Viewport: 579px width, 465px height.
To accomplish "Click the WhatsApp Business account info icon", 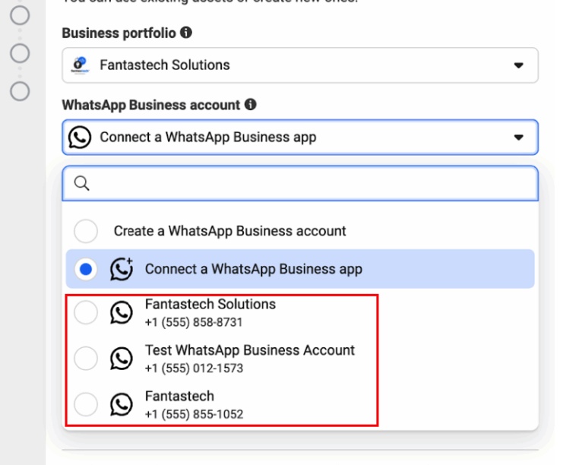I will coord(250,105).
